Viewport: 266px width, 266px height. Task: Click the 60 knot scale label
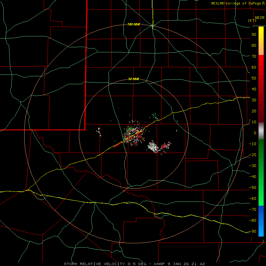[x=254, y=67]
